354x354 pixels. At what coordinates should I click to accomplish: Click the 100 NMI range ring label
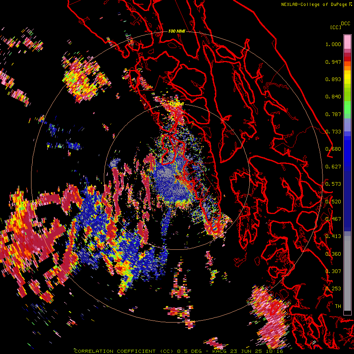177,31
